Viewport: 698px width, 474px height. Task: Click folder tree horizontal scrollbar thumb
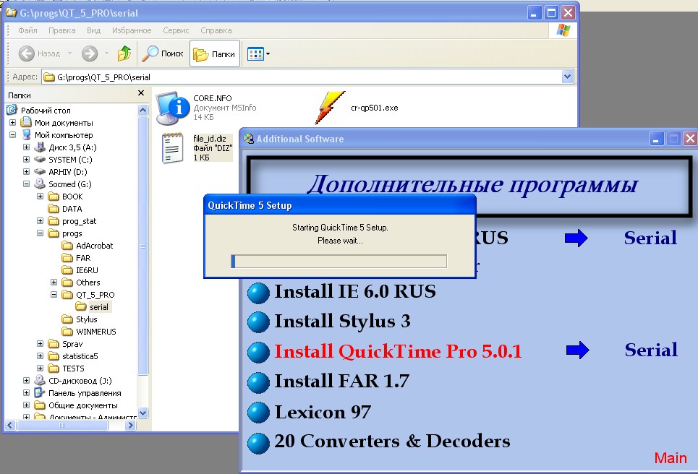[62, 425]
